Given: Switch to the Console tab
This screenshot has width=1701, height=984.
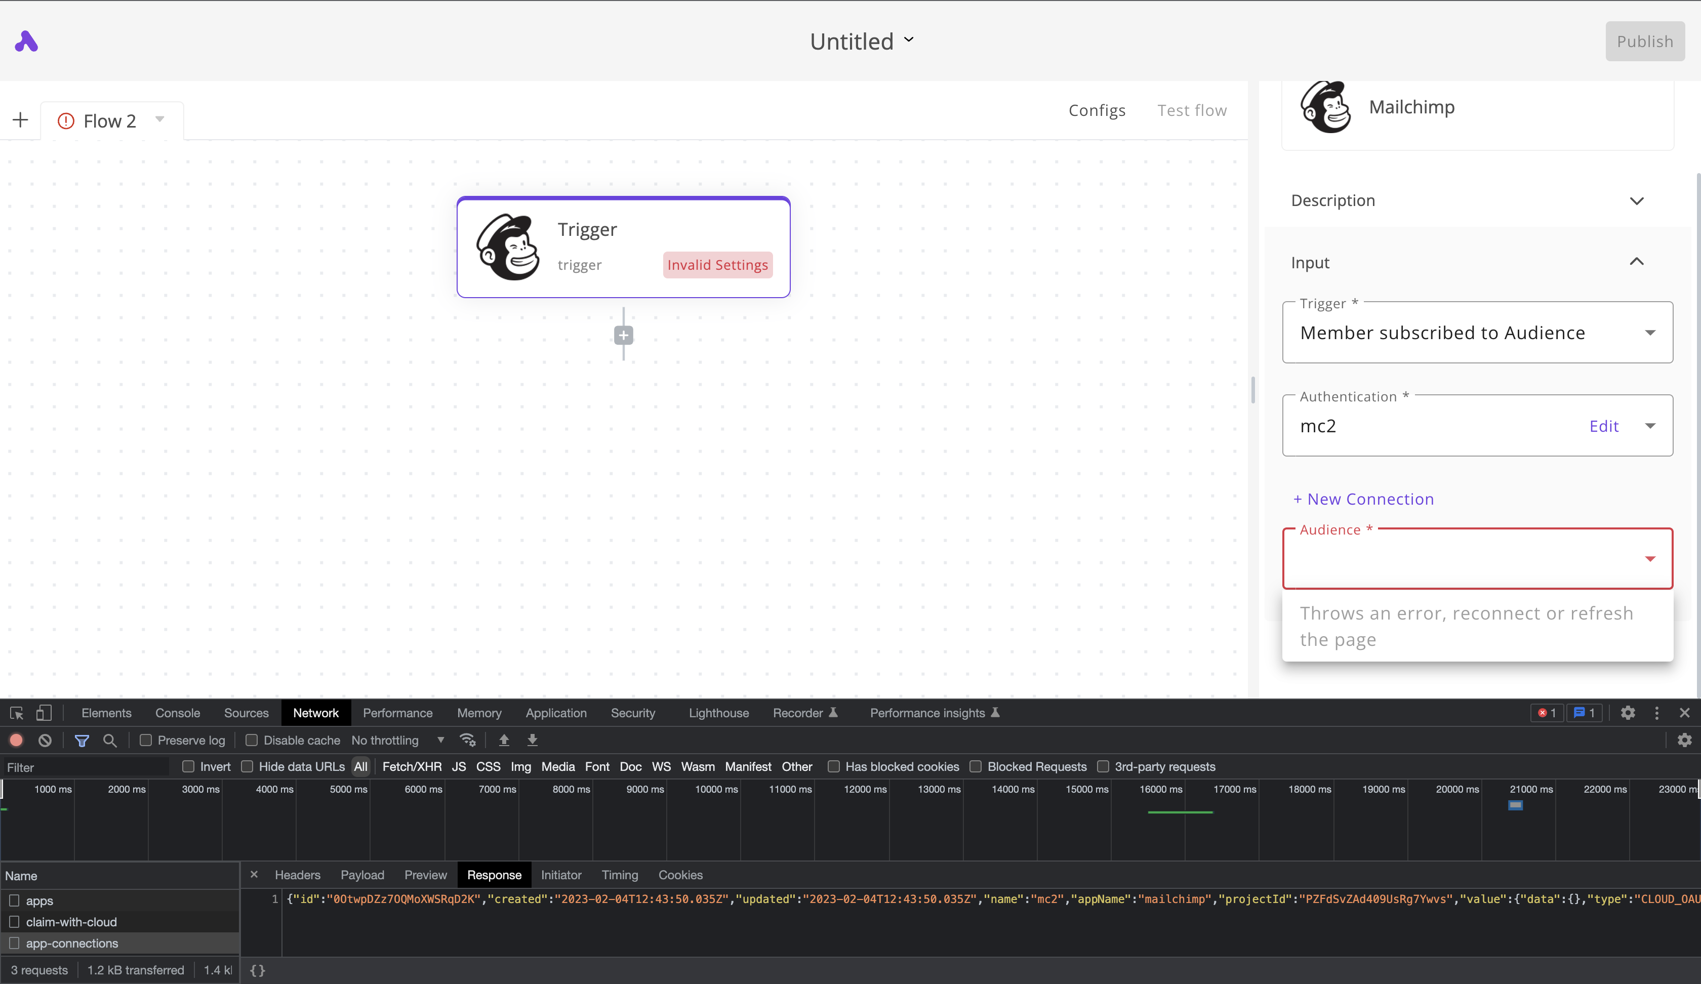Looking at the screenshot, I should [x=177, y=713].
